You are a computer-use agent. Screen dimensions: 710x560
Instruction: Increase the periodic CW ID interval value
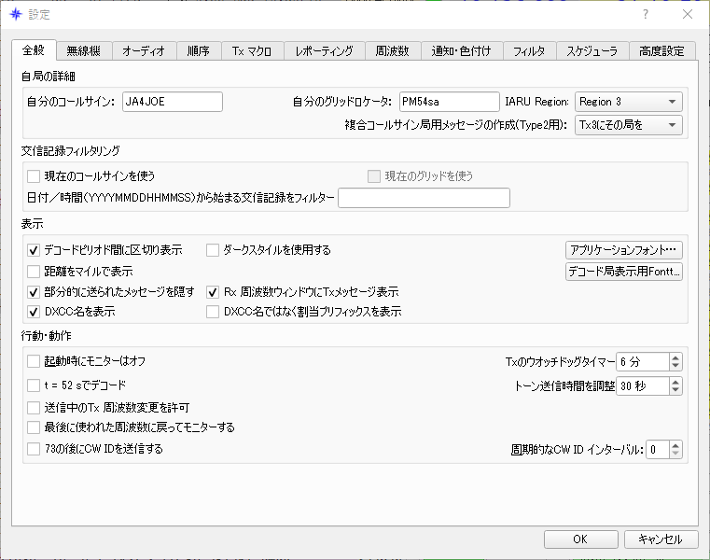click(675, 445)
